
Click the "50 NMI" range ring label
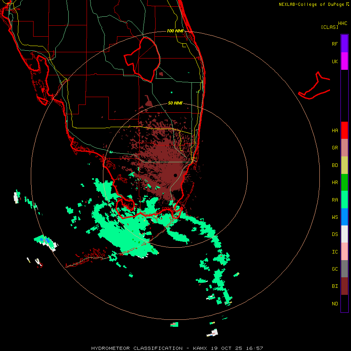[175, 103]
